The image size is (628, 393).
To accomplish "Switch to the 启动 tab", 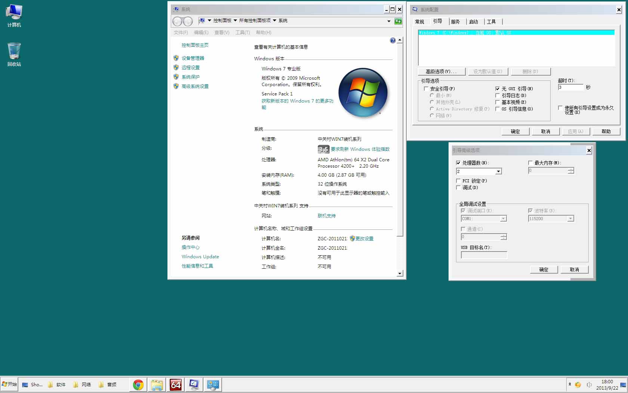I will [x=474, y=22].
